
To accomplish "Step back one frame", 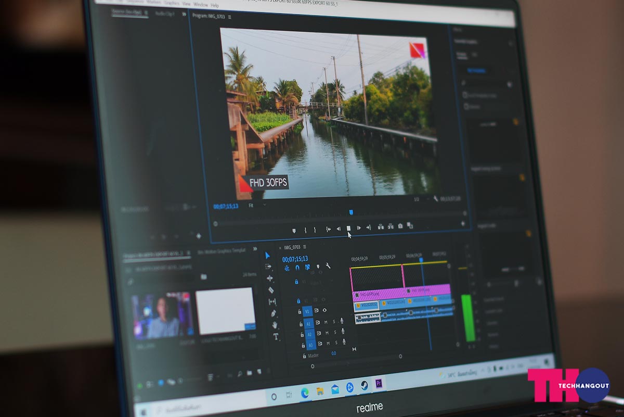I will coord(339,229).
